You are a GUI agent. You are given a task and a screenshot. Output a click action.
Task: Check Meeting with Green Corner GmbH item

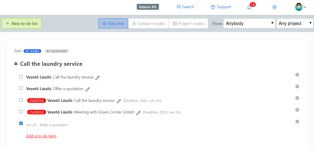pyautogui.click(x=21, y=112)
